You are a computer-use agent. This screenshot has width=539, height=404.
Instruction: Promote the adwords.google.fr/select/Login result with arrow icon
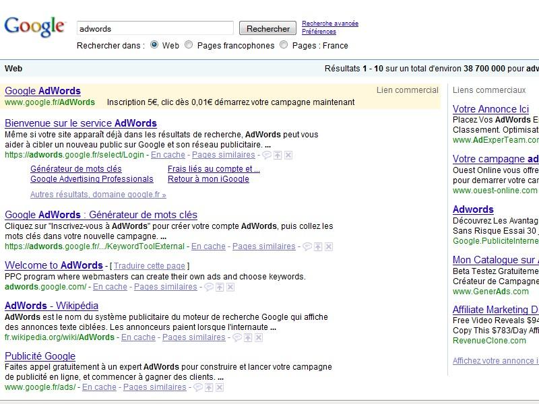pyautogui.click(x=278, y=156)
